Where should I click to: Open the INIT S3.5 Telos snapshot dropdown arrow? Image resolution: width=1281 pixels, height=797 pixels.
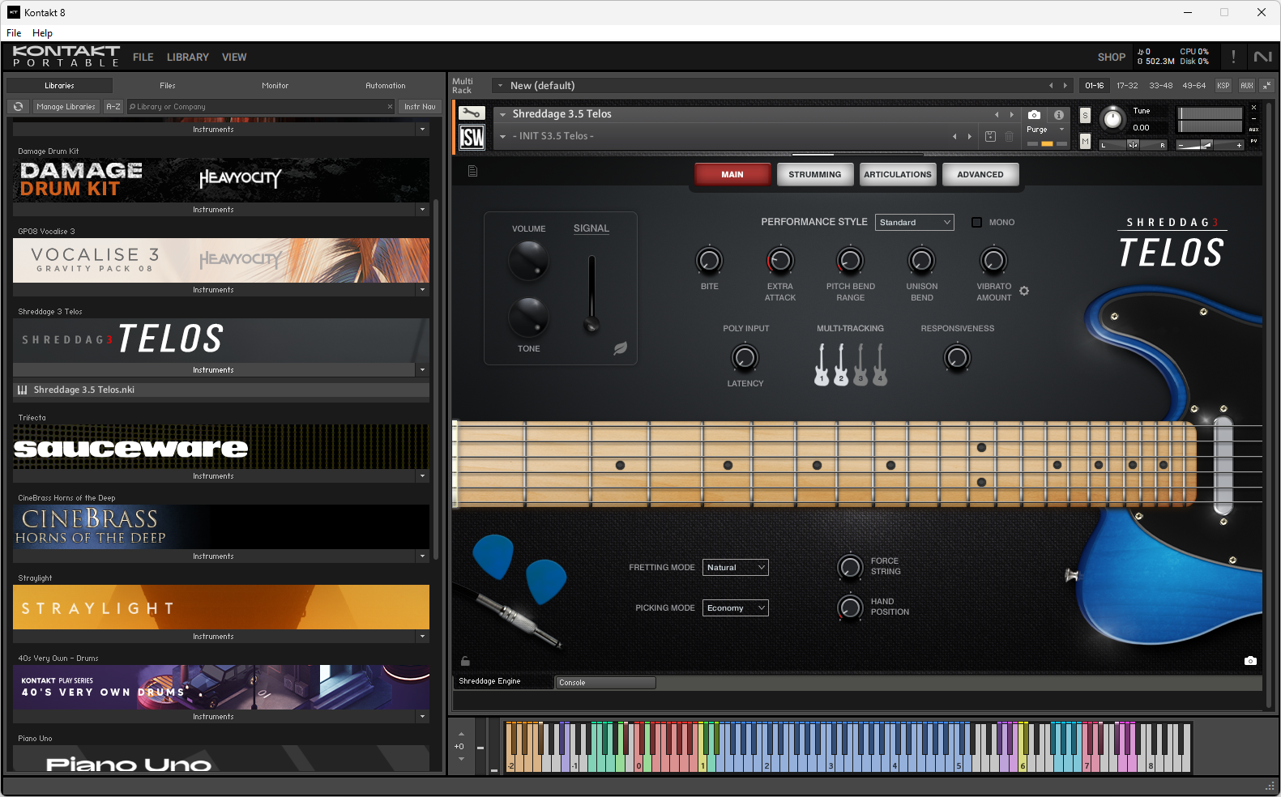coord(502,137)
